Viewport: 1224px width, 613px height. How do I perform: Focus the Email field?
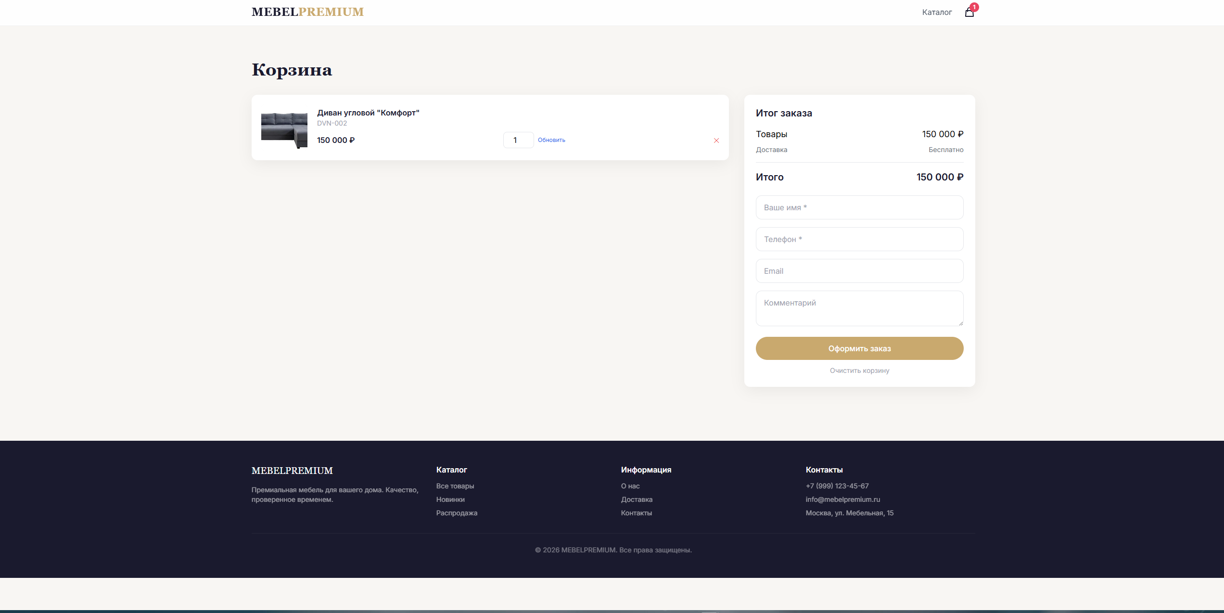click(859, 271)
